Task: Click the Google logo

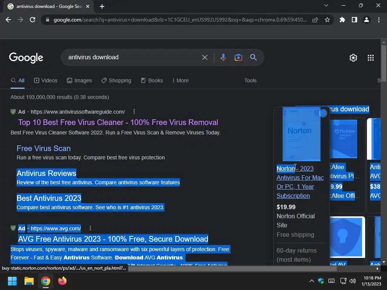Action: (26, 58)
